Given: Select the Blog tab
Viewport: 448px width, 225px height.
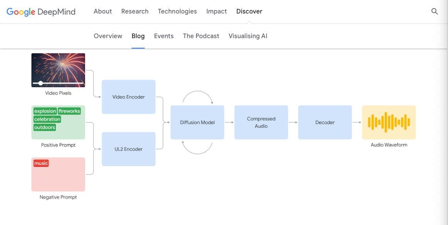Looking at the screenshot, I should point(138,36).
